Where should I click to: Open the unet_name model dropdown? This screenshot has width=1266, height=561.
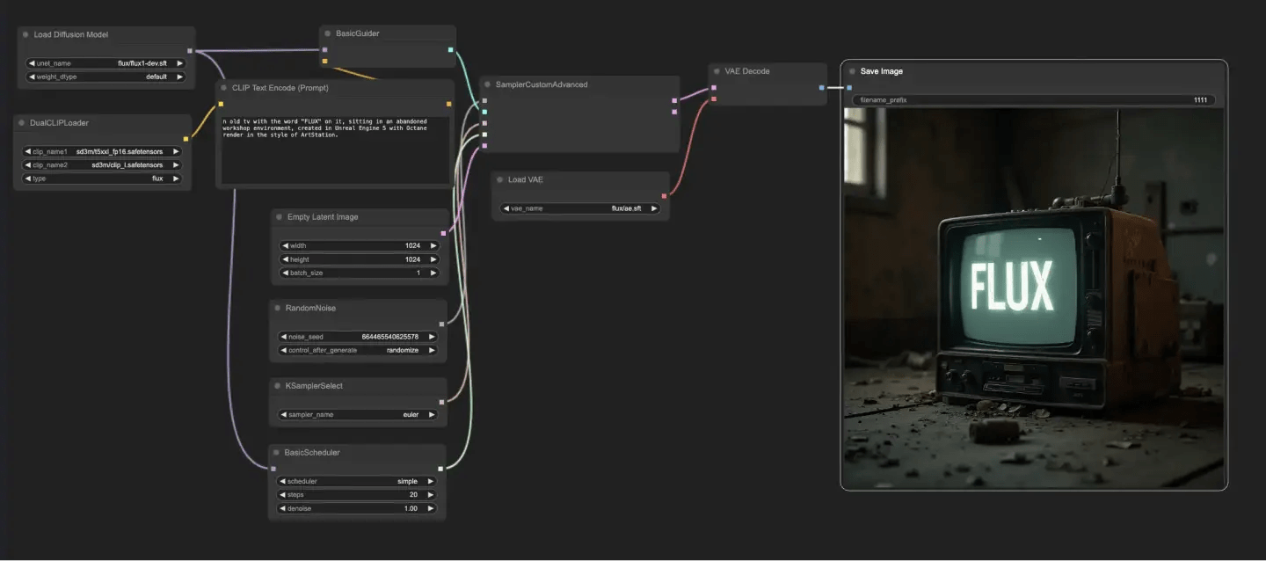pos(105,63)
